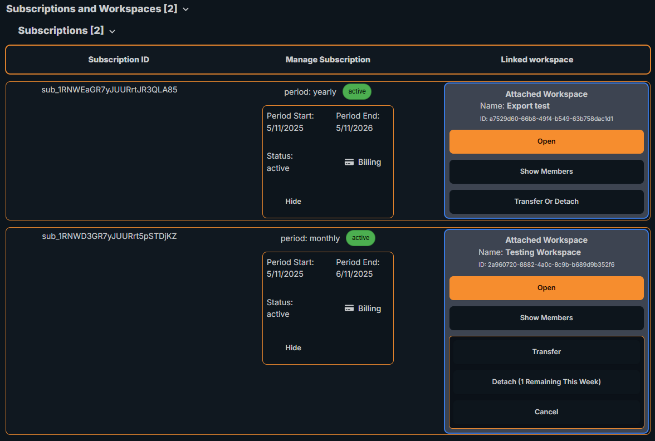Collapse the Subscriptions [2] list
655x441 pixels.
pos(113,31)
